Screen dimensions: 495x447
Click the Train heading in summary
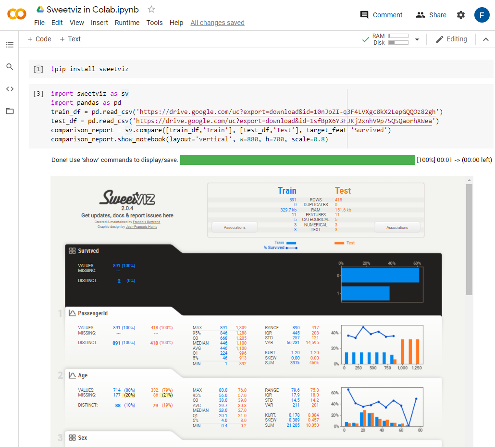coord(287,191)
